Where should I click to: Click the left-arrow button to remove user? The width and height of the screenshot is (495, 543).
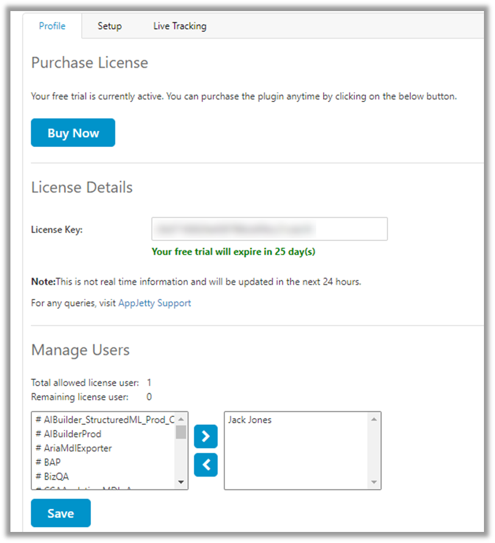point(206,465)
